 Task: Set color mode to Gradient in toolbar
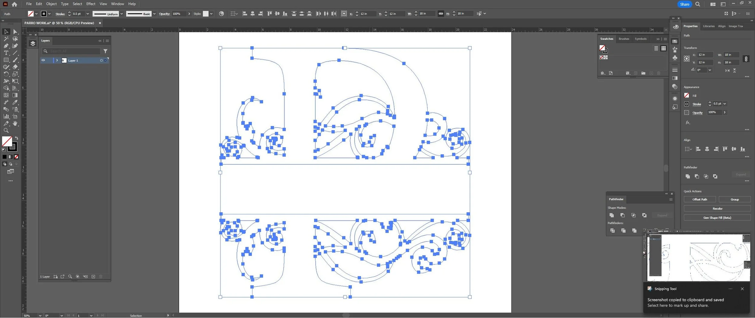11,157
